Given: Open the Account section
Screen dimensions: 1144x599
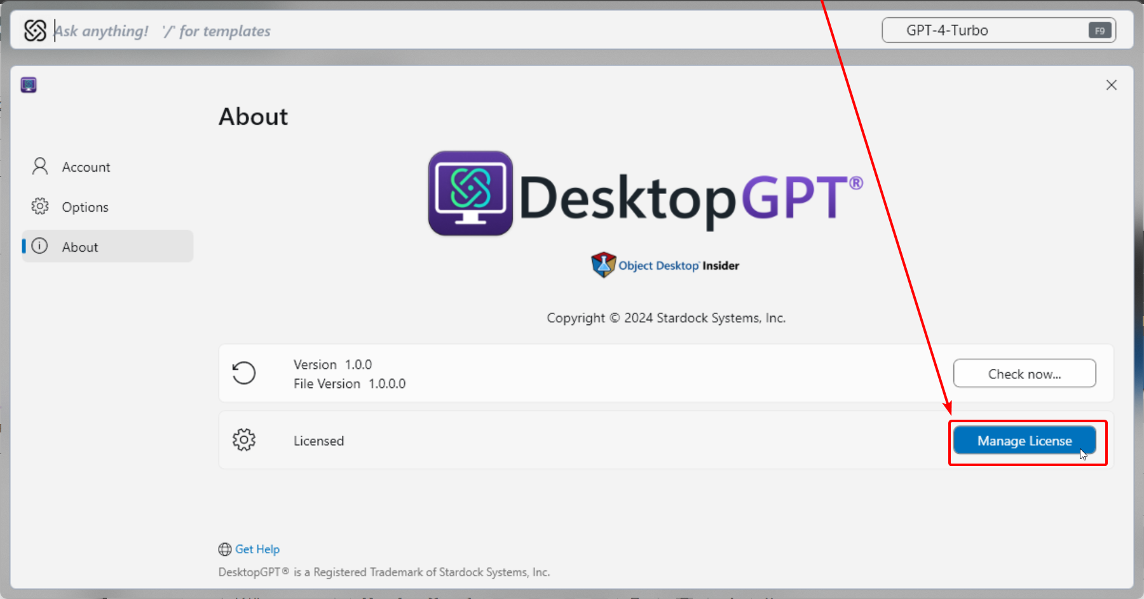Looking at the screenshot, I should pyautogui.click(x=86, y=167).
